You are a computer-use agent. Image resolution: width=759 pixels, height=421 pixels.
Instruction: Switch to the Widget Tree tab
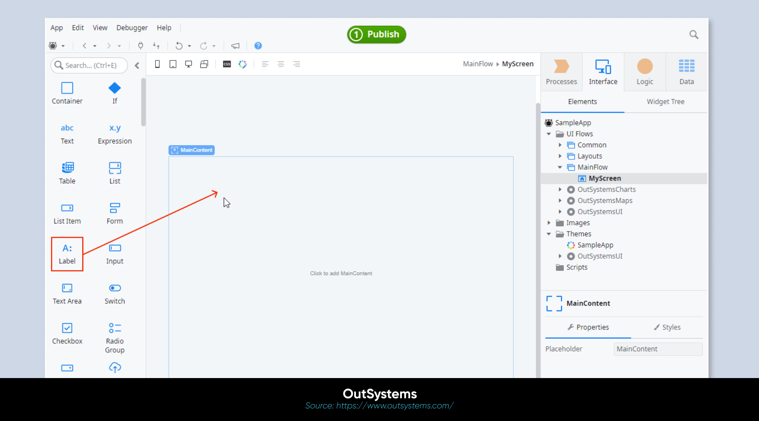click(x=665, y=102)
